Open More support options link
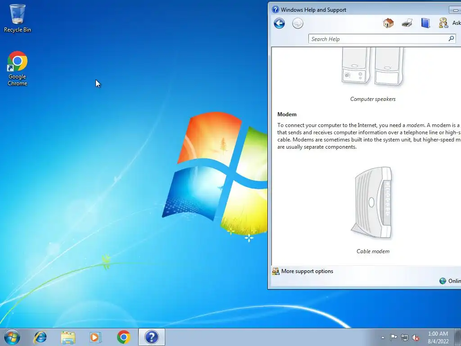 tap(307, 271)
